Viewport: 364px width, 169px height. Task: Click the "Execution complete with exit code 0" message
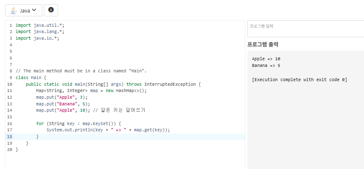[300, 80]
